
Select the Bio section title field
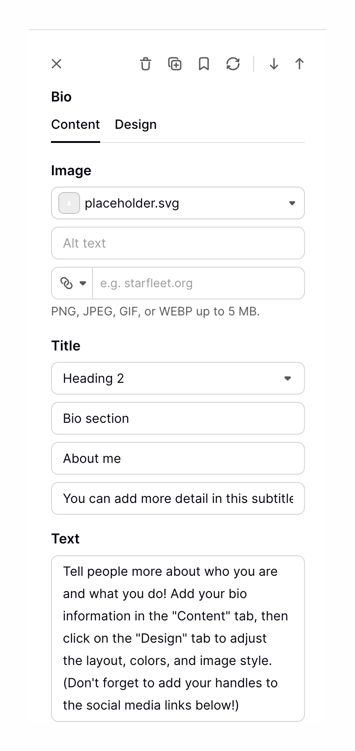[177, 418]
